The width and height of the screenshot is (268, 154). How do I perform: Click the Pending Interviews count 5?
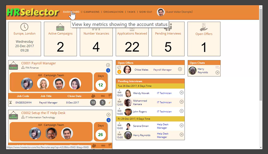pos(168,47)
